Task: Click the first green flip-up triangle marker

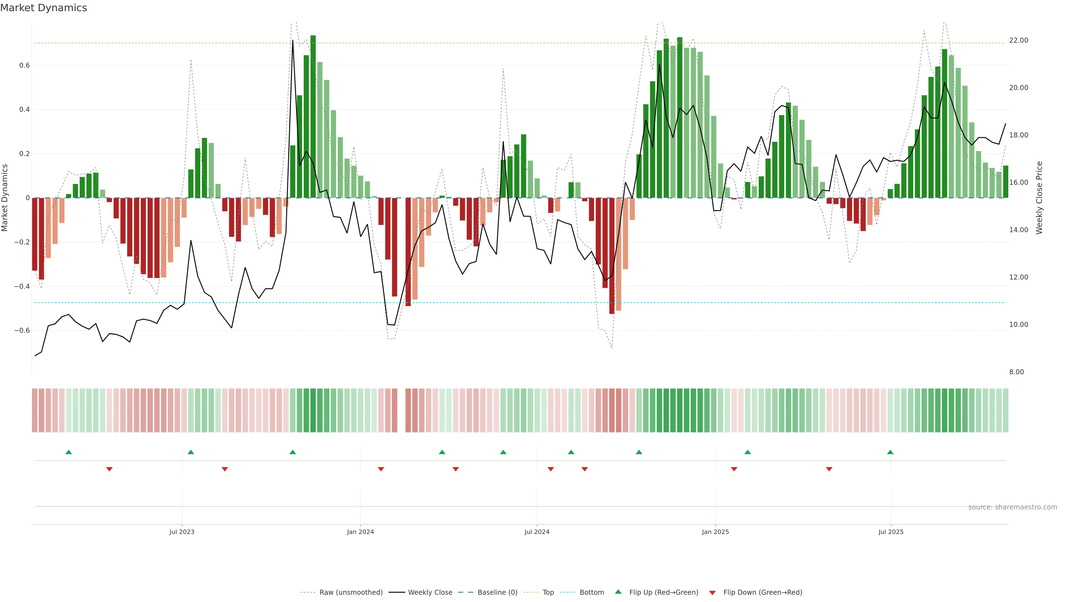Action: coord(69,452)
